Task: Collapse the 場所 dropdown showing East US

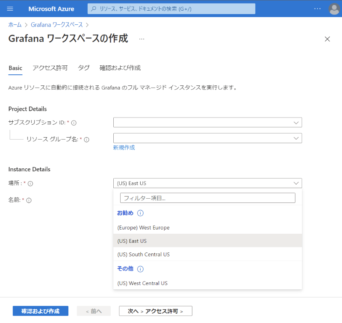Action: coord(207,183)
